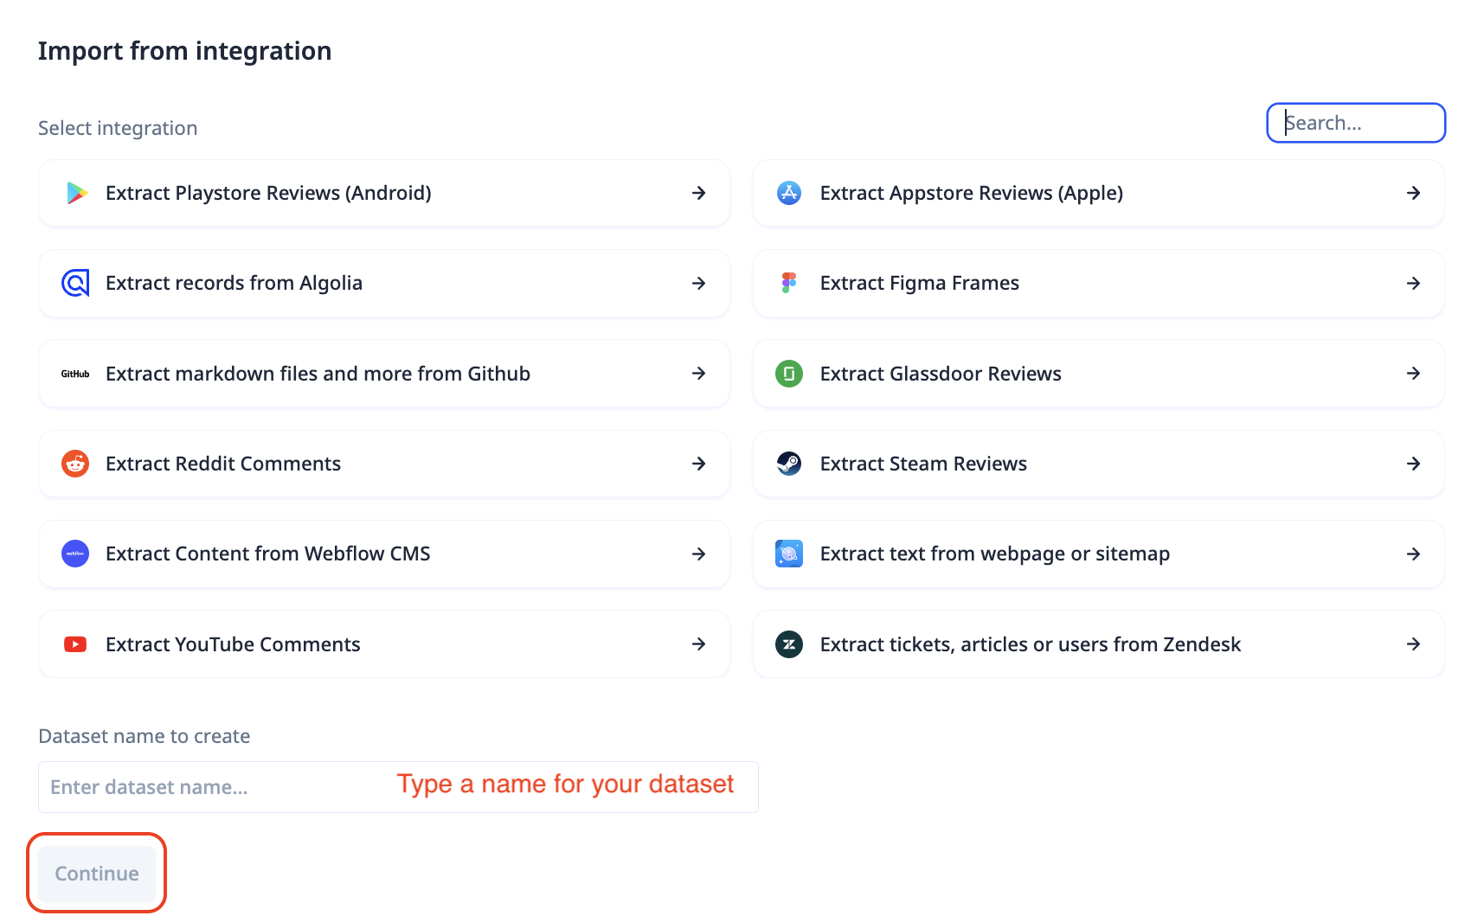Click the GitHub logo icon
This screenshot has width=1471, height=922.
(x=75, y=374)
